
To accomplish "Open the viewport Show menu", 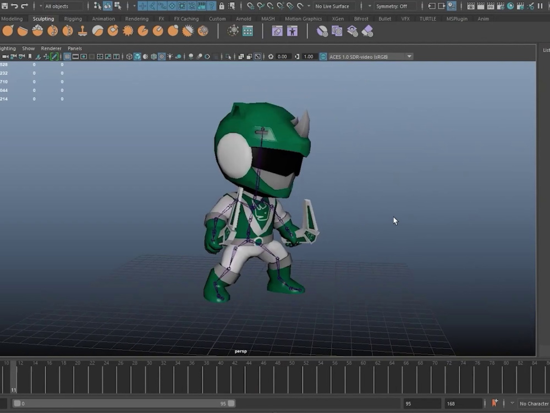I will (29, 48).
